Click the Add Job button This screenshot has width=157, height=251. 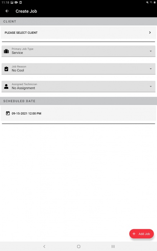tap(142, 234)
